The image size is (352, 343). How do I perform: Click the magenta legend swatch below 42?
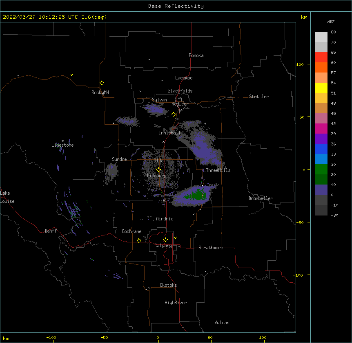click(321, 129)
